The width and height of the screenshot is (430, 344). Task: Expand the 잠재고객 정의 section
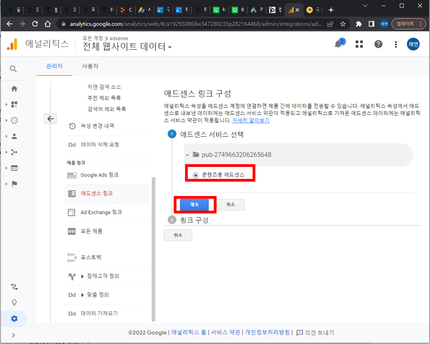coord(83,276)
